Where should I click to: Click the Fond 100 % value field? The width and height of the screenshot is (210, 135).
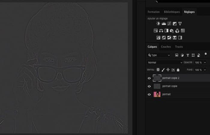(198, 70)
